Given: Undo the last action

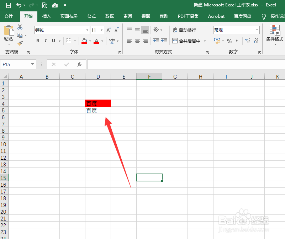Looking at the screenshot, I should tap(19, 5).
